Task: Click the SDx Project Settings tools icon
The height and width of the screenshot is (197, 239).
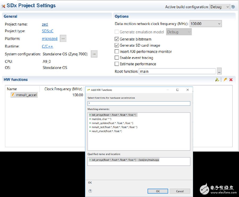Action: [x=3, y=6]
